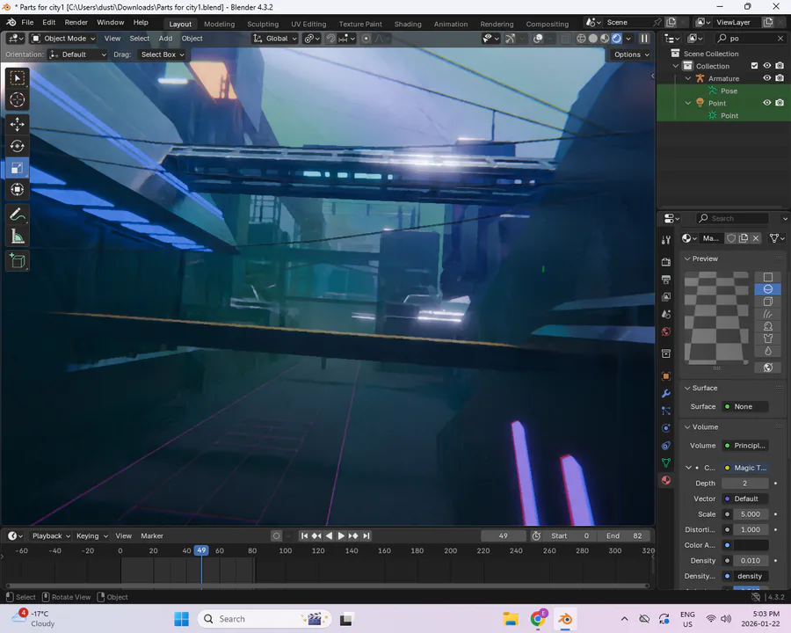Open the Select Box drag dropdown

[163, 55]
